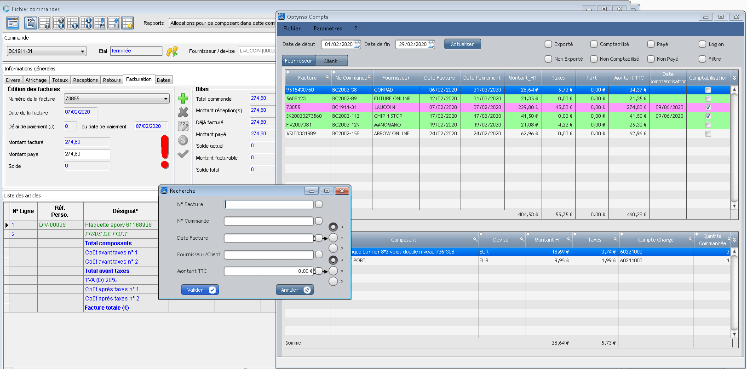Image resolution: width=747 pixels, height=369 pixels.
Task: Open the Allocations reports dropdown
Action: click(223, 23)
